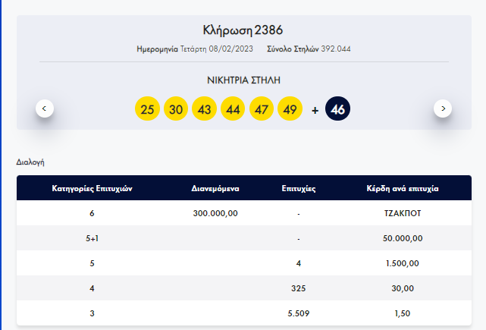Click the Επιτυχίες column header
Screen dimensions: 486x330
point(299,188)
